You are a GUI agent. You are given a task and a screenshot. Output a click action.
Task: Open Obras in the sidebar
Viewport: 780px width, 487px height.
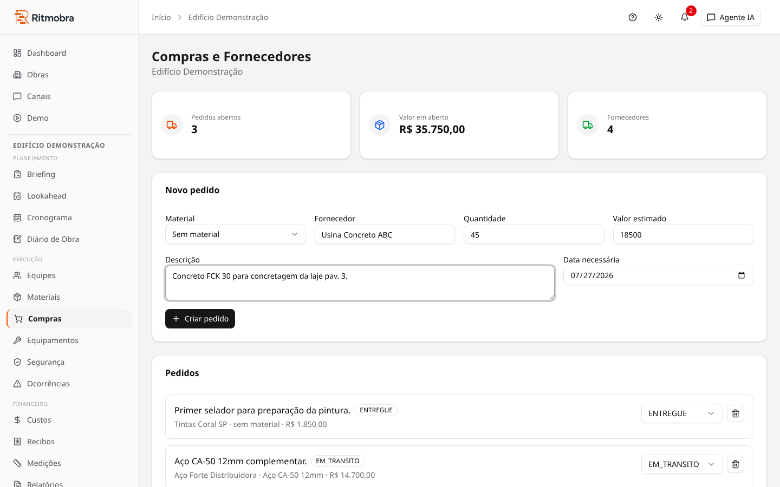69,75
